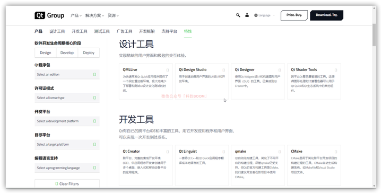Open Select a target platform dropdown
The width and height of the screenshot is (382, 194).
[67, 144]
